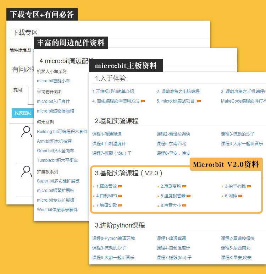The width and height of the screenshot is (266, 274).
Task: Open 课程3-流动的沙子 under 基础实验课程
Action: click(238, 134)
